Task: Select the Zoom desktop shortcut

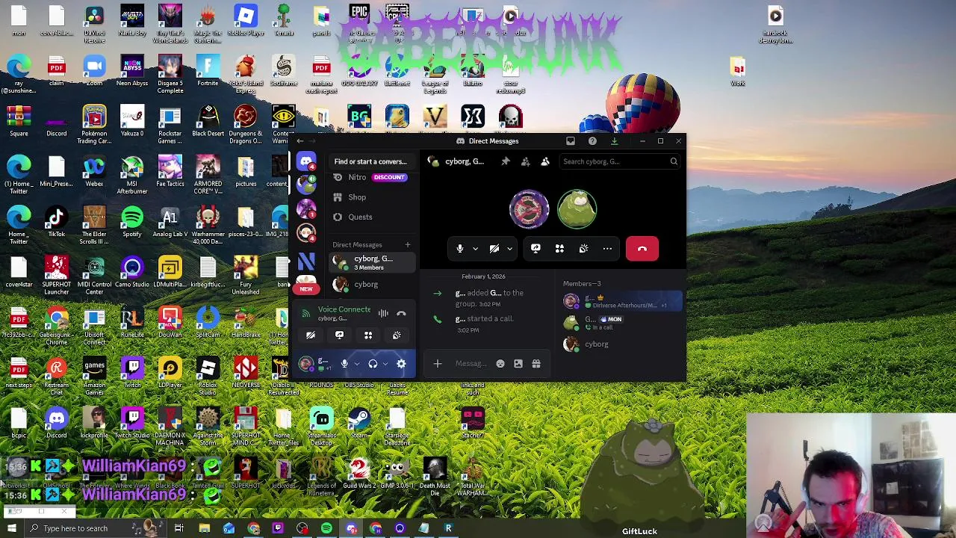Action: (x=94, y=72)
